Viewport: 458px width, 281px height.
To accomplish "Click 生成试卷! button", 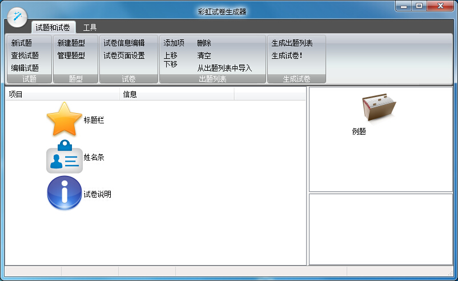I will coord(287,55).
